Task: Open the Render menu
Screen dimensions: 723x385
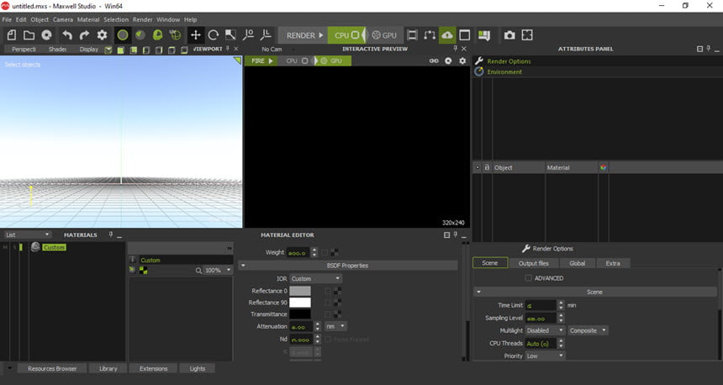Action: coord(142,19)
